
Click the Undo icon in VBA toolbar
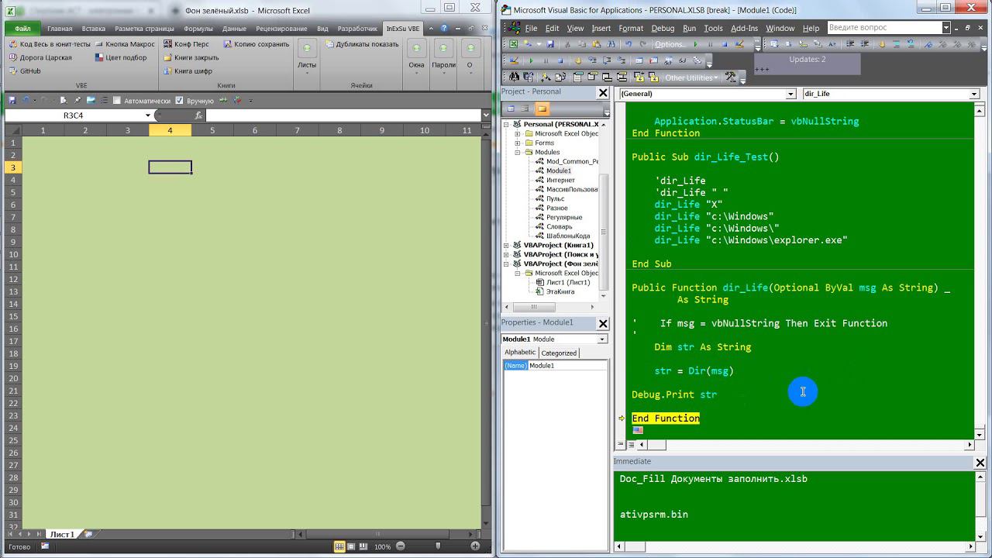click(629, 44)
